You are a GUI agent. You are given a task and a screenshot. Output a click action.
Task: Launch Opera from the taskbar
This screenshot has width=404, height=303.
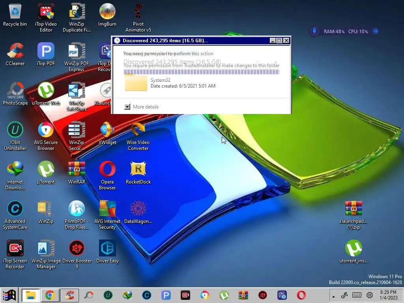(301, 295)
